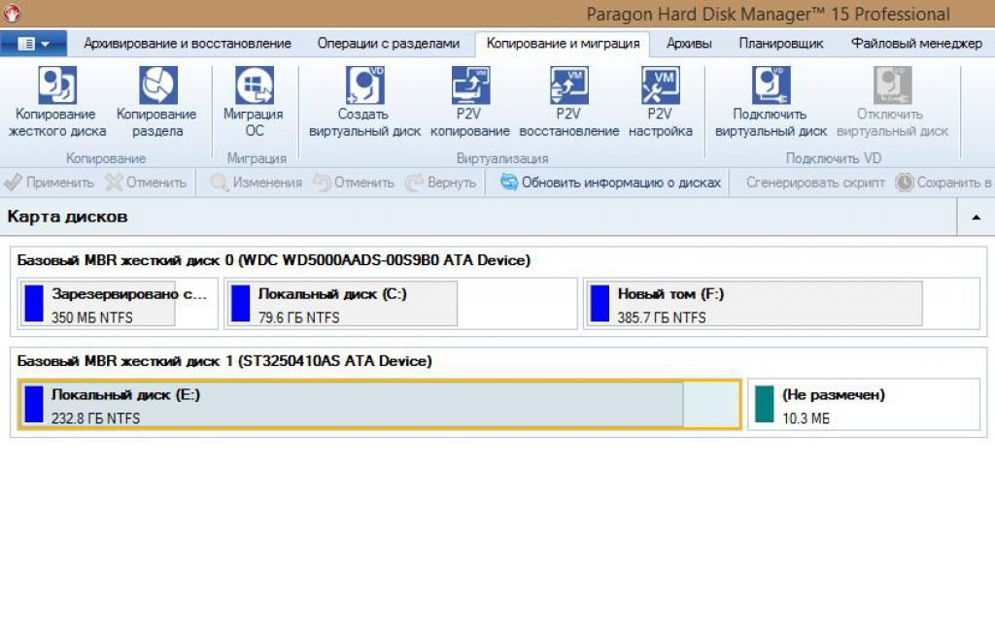Collapse the Disk Map panel (Карта дисков) arrow
Image resolution: width=995 pixels, height=636 pixels.
pyautogui.click(x=976, y=218)
